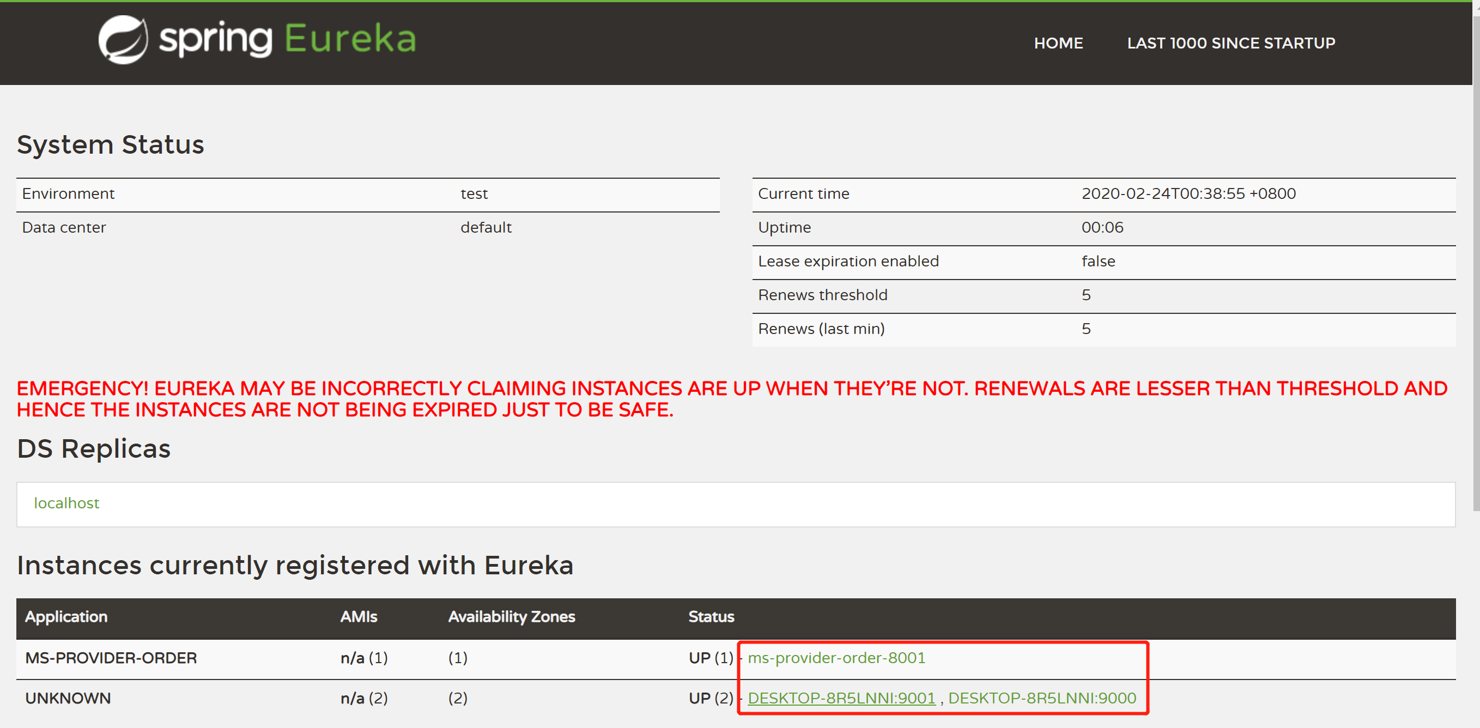Click the AMIs column header
The height and width of the screenshot is (728, 1480).
[x=359, y=616]
